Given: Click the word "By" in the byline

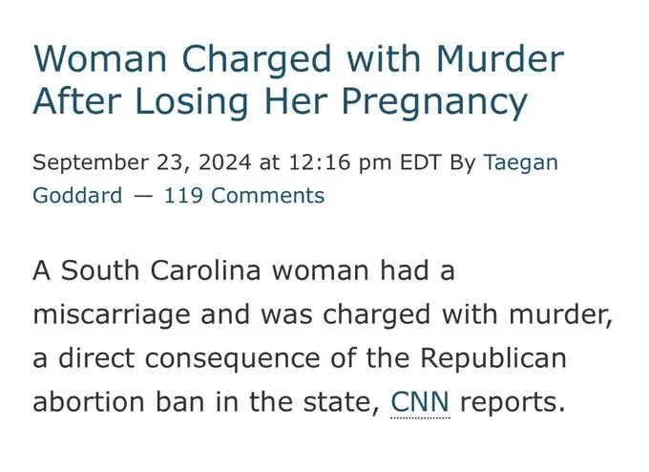Looking at the screenshot, I should coord(462,161).
